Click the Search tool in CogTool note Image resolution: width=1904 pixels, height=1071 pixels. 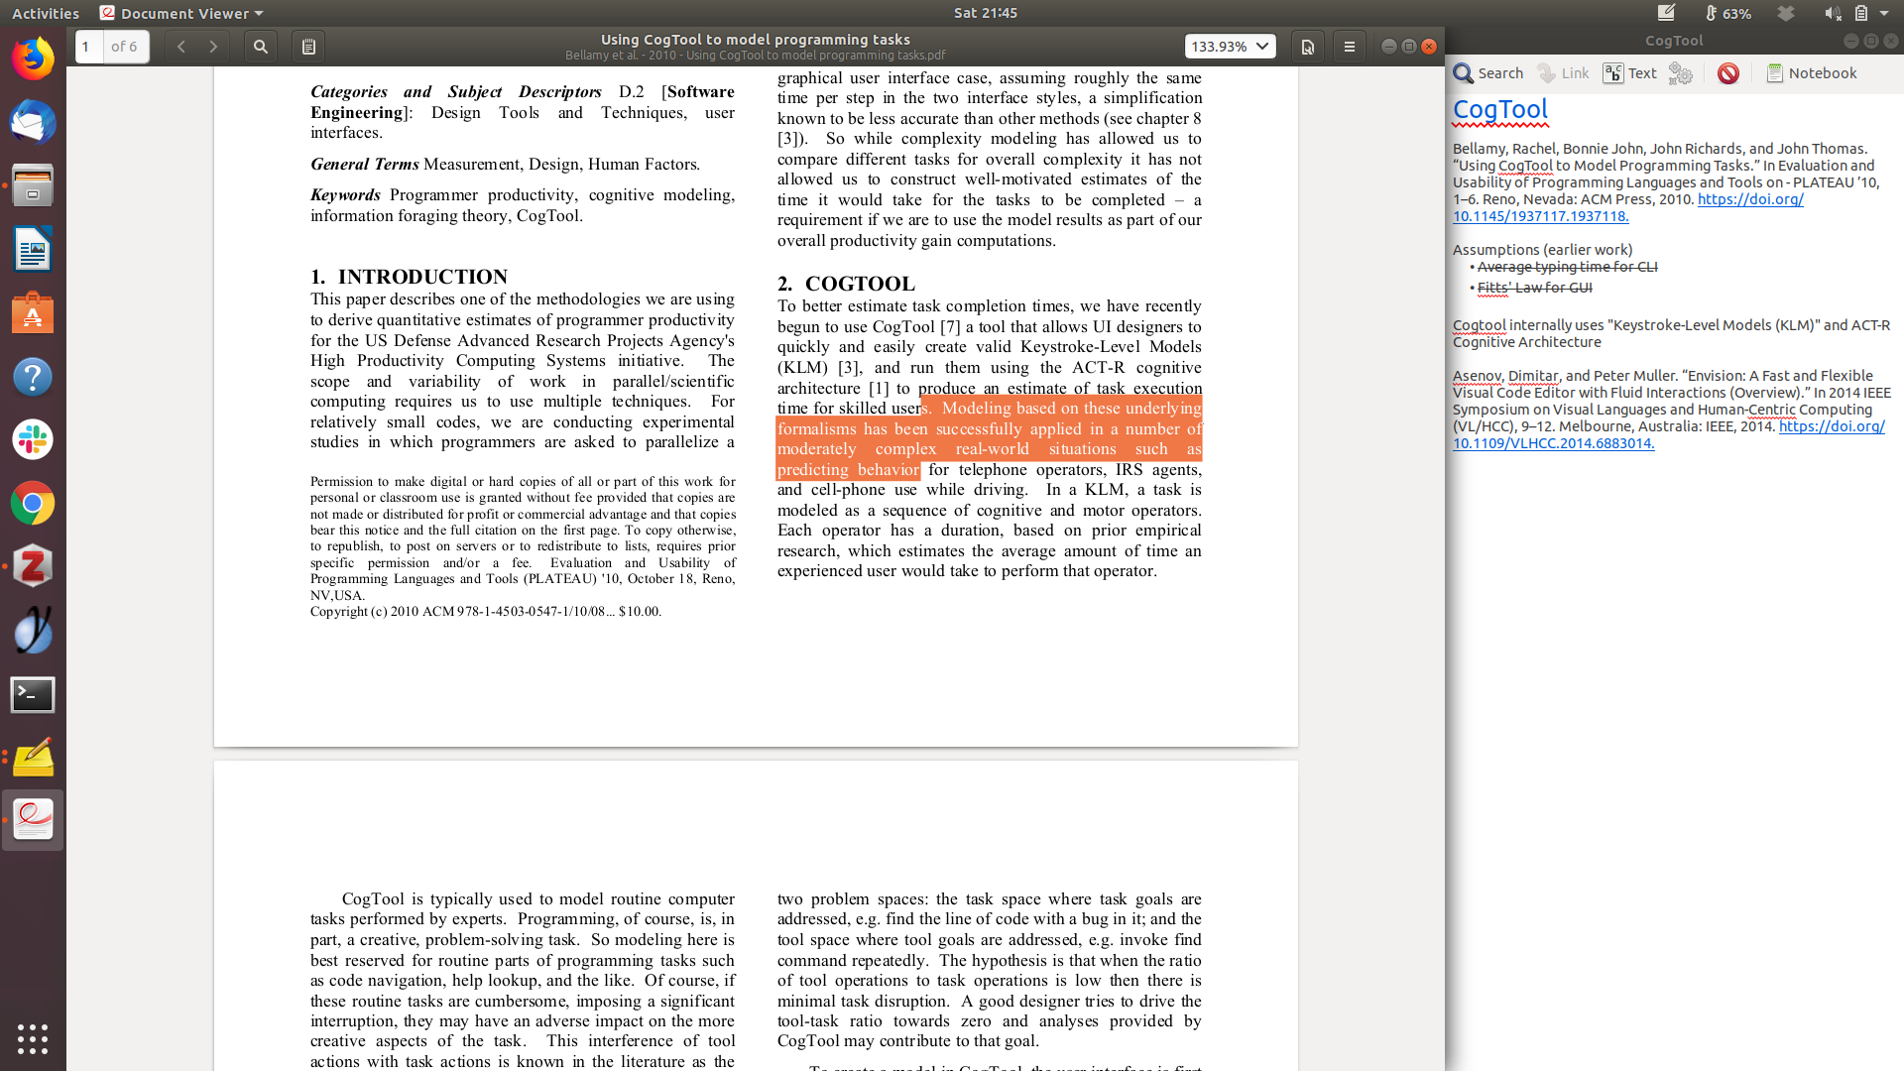point(1487,73)
